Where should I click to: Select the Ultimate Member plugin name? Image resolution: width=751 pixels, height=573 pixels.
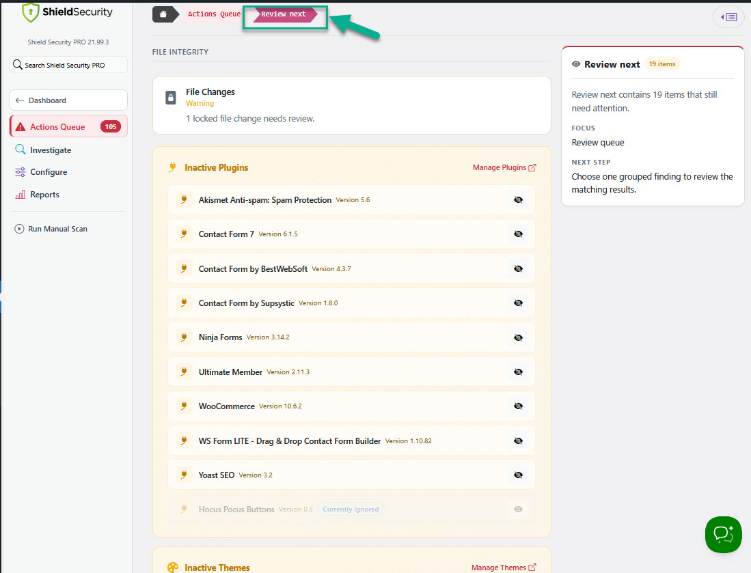tap(230, 372)
